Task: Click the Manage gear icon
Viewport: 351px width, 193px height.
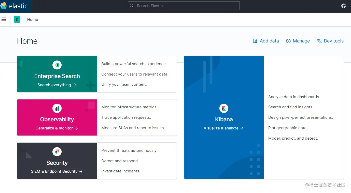Action: point(288,41)
